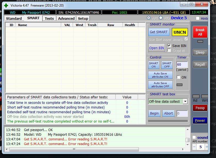Uncheck the Save BIN checkbox
216x158 pixels.
pos(169,46)
